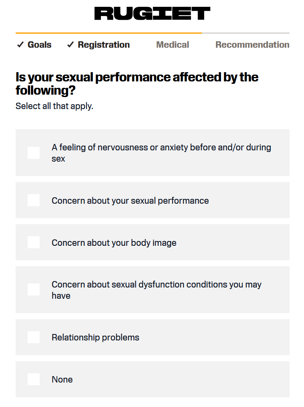Click the unfilled gray progress bar segment
The image size is (304, 407).
(x=246, y=33)
